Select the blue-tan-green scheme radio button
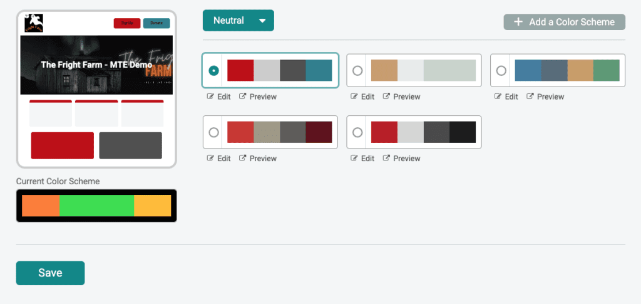This screenshot has height=304, width=641. click(501, 71)
